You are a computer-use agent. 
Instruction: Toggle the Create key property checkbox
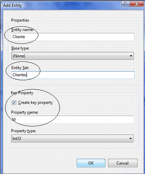point(14,103)
